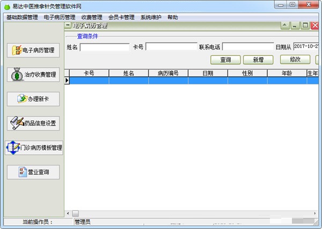
Task: Click 年龄 column header
Action: pyautogui.click(x=287, y=73)
